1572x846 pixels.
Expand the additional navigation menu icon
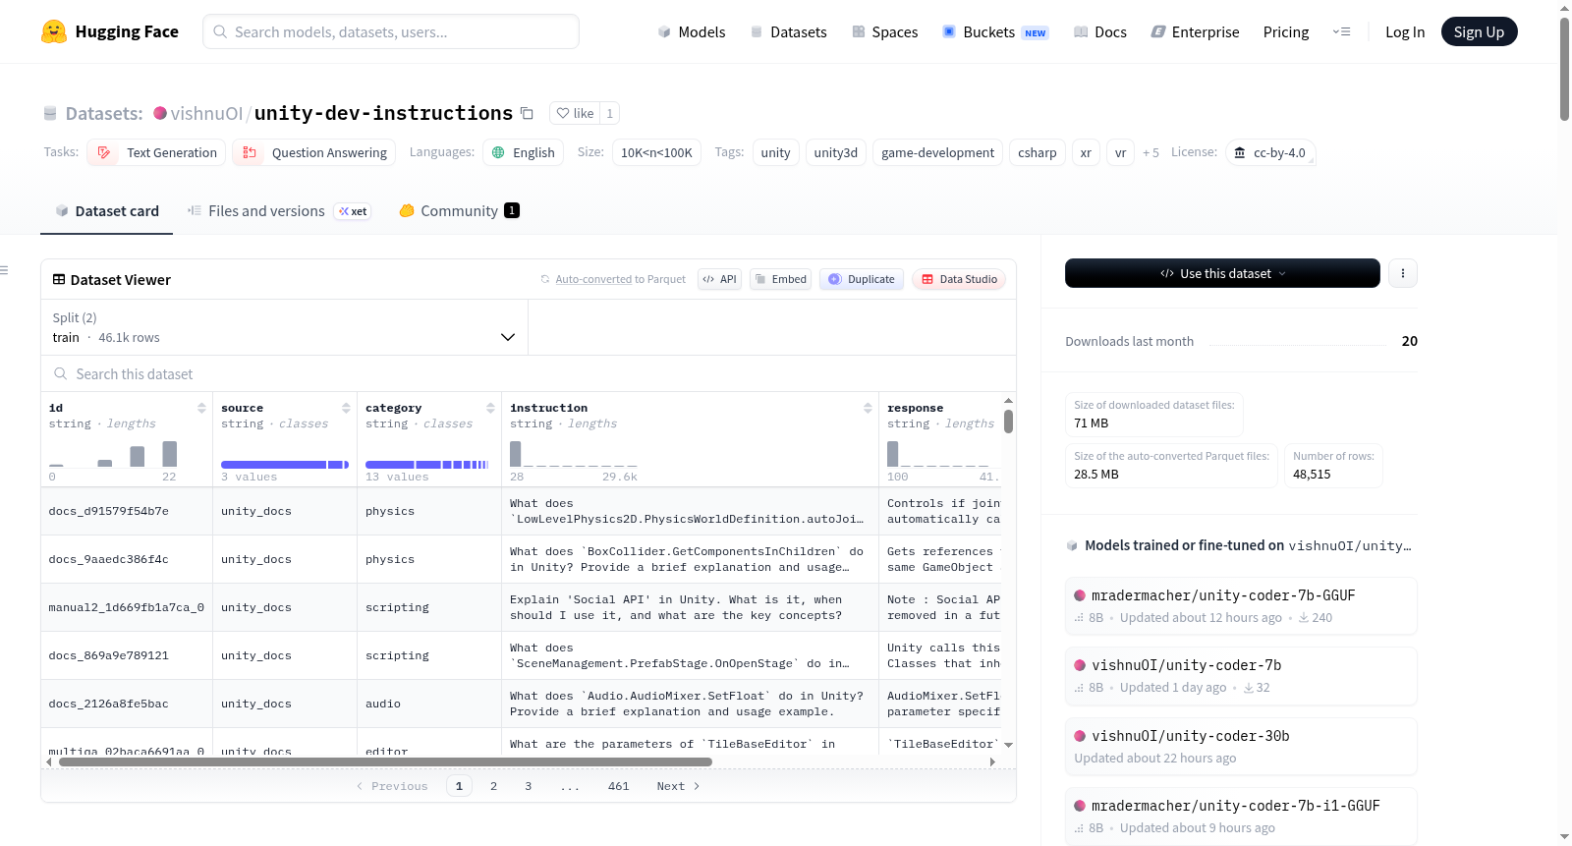(x=1341, y=31)
